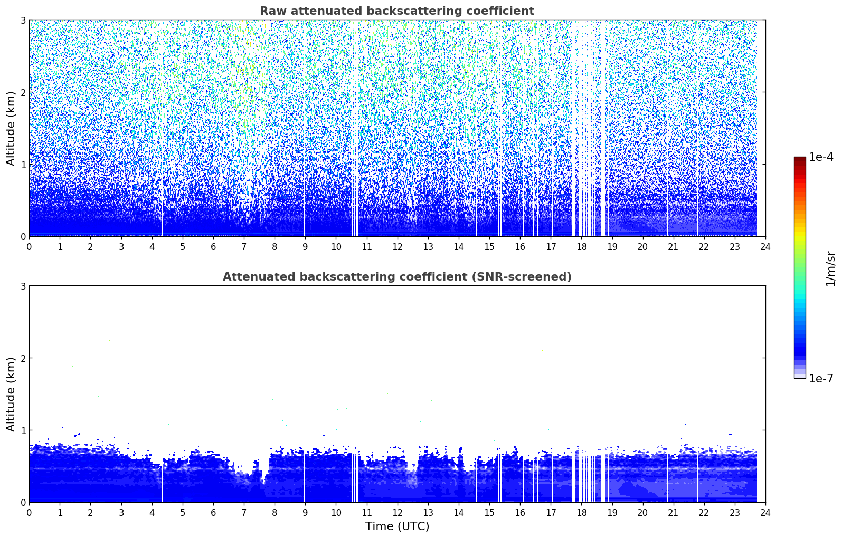Viewport: 842px width, 538px height.
Task: Click the top plot's "Altitude (km)" label
Action: point(11,128)
